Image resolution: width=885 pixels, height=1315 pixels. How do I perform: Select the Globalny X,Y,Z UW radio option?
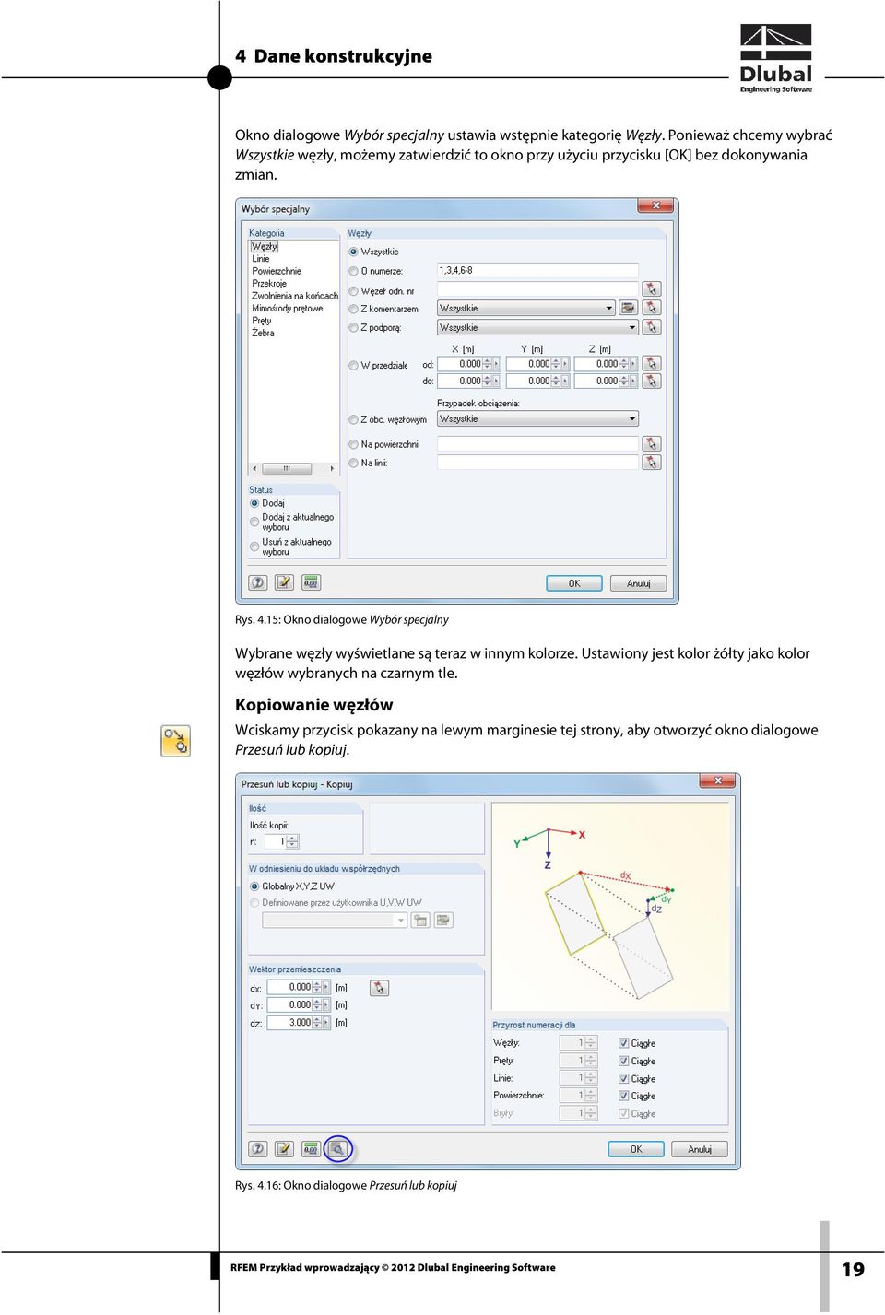(254, 886)
